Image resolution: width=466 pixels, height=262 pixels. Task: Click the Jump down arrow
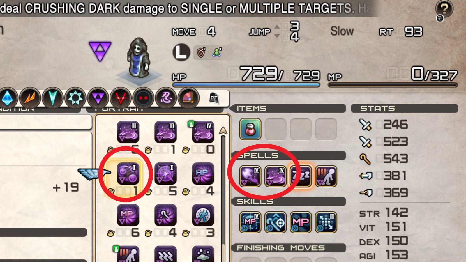(277, 36)
